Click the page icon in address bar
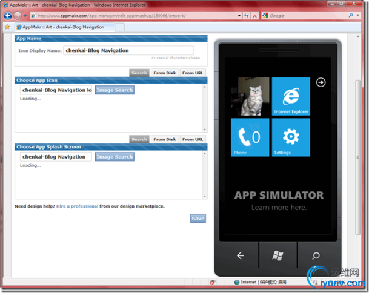Viewport: 369px width, 293px height. coord(34,16)
